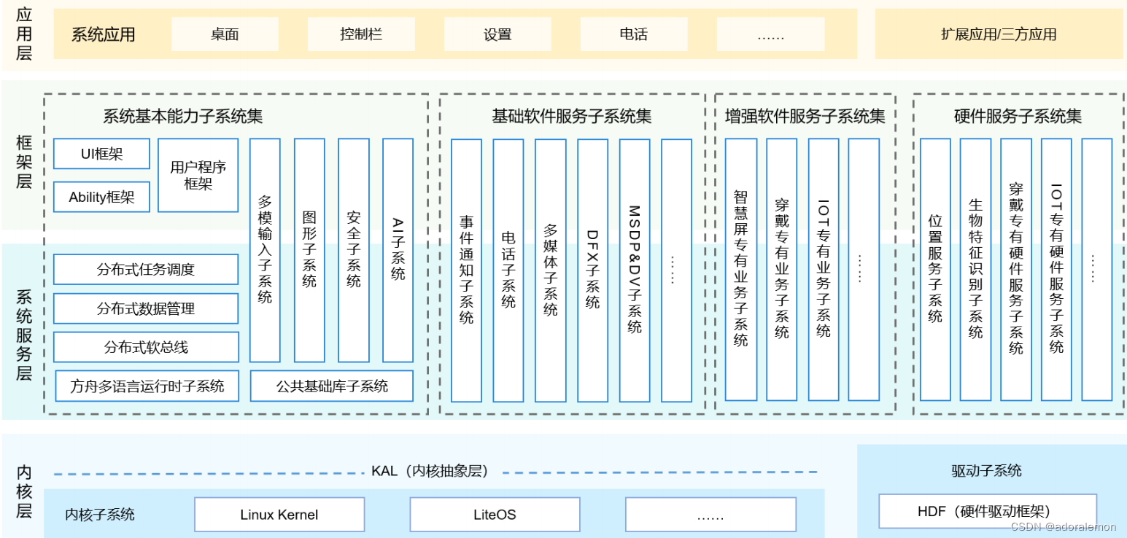Click the IOT专有硬件服务子系统 column

tap(1056, 269)
